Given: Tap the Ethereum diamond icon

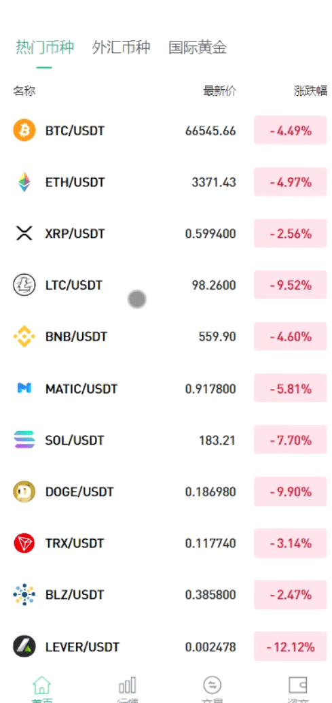Looking at the screenshot, I should (x=24, y=182).
